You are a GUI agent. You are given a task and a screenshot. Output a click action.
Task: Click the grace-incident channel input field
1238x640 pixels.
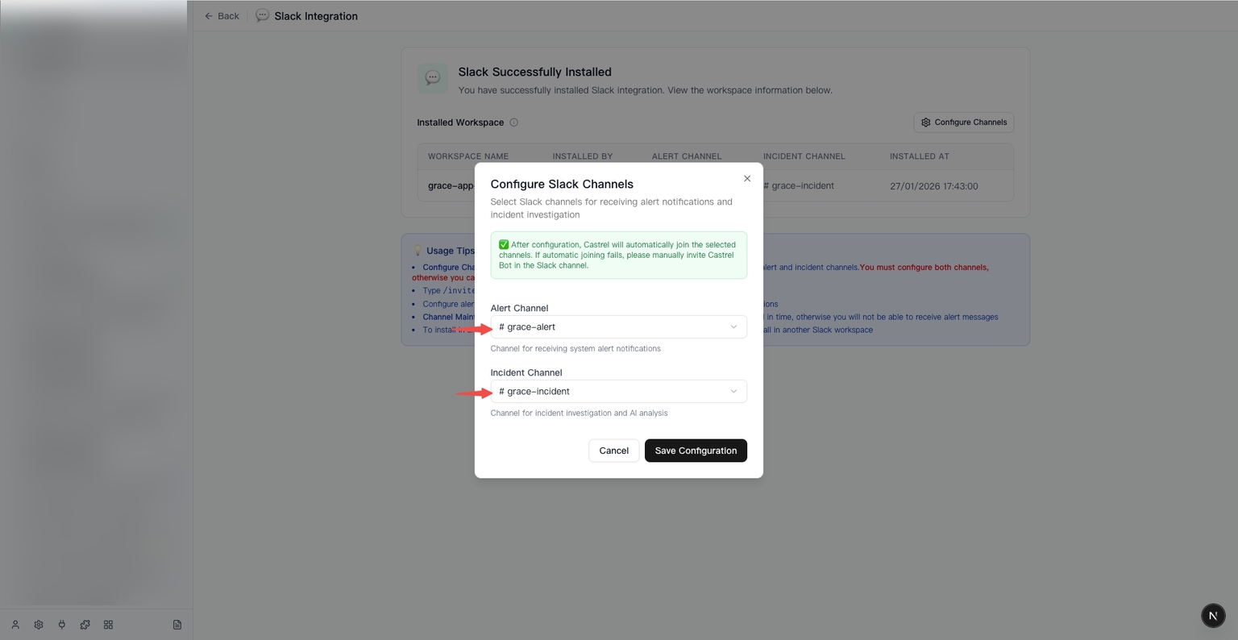point(618,391)
